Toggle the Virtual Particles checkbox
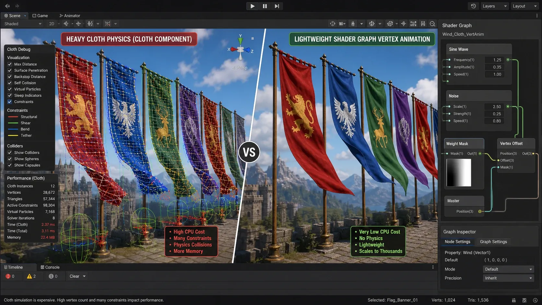 pyautogui.click(x=10, y=89)
